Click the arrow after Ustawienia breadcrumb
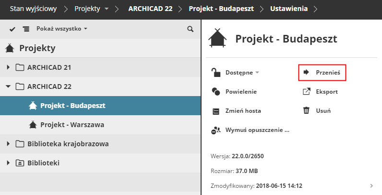 [315, 9]
